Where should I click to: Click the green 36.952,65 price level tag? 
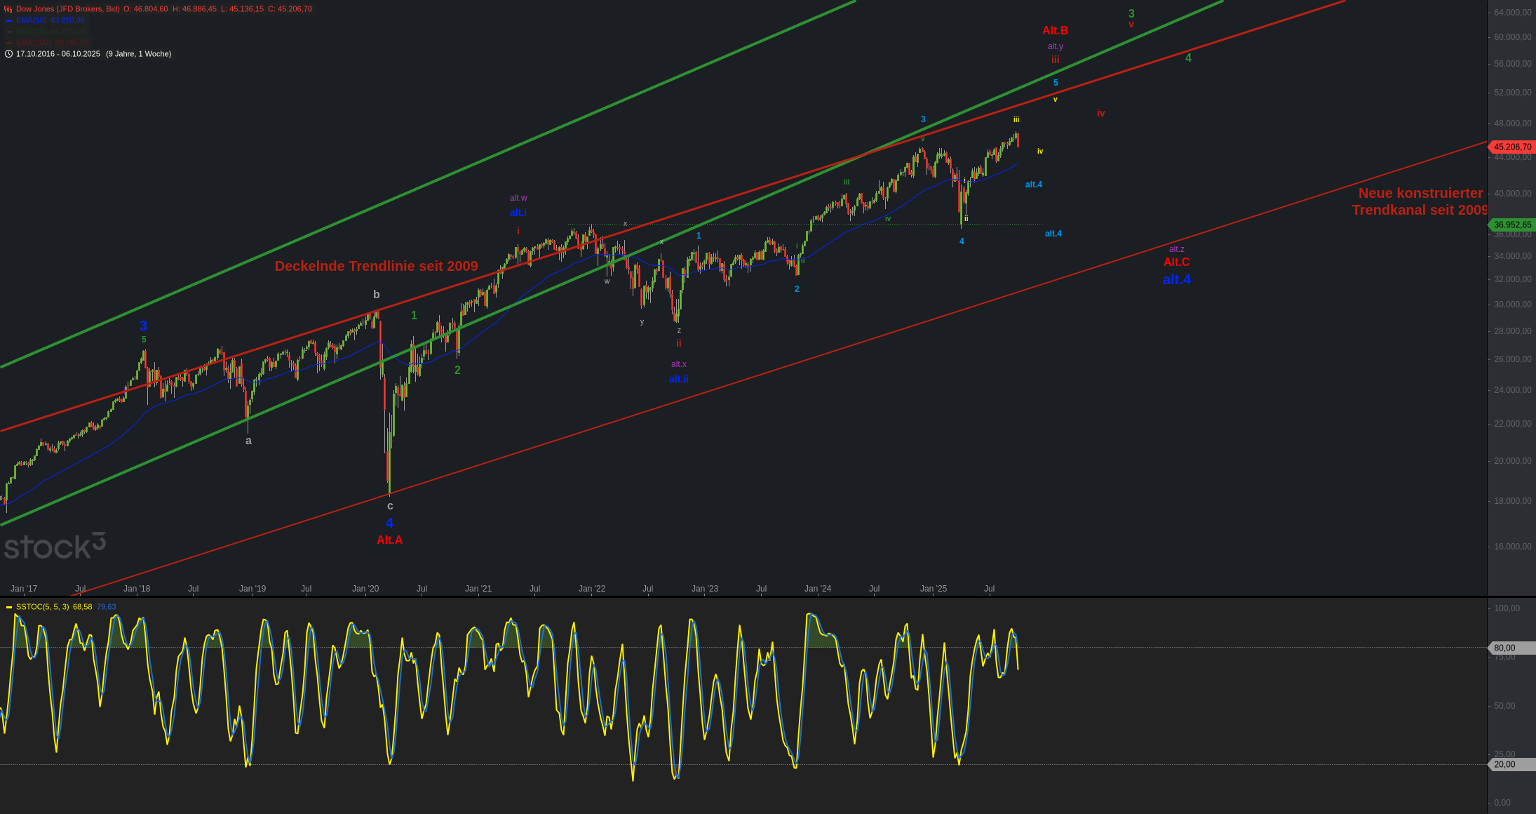pos(1512,225)
